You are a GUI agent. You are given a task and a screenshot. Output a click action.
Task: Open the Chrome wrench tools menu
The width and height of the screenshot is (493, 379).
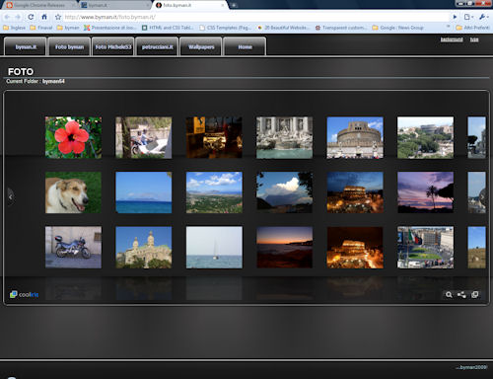pyautogui.click(x=484, y=17)
